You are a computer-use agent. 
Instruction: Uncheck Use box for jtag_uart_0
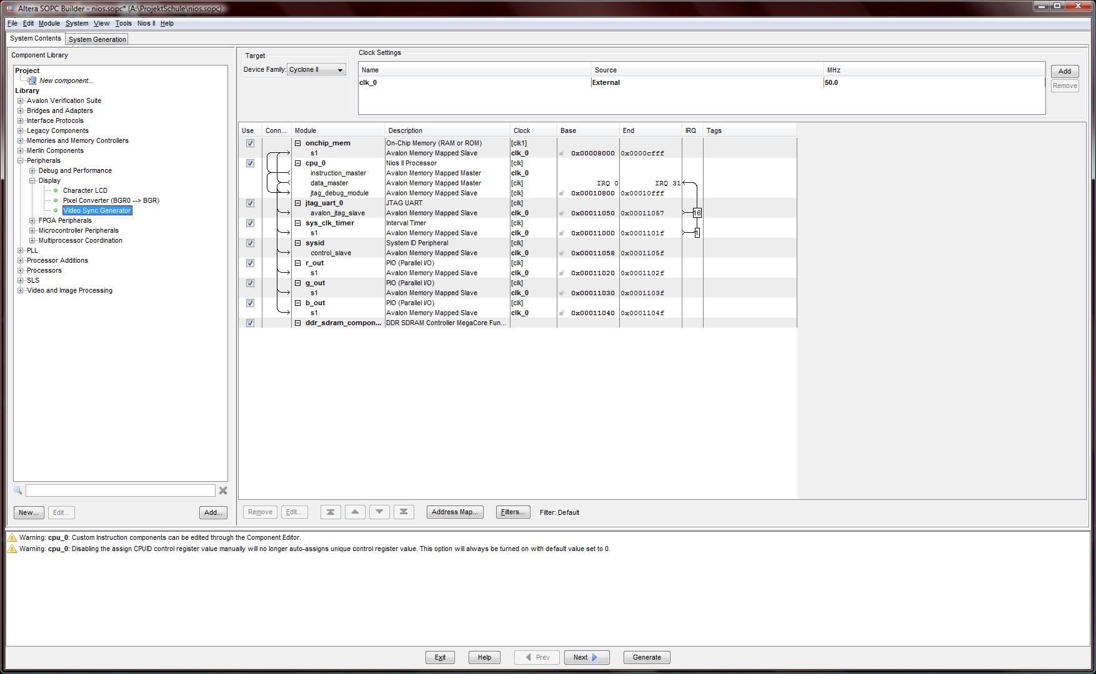pos(250,203)
